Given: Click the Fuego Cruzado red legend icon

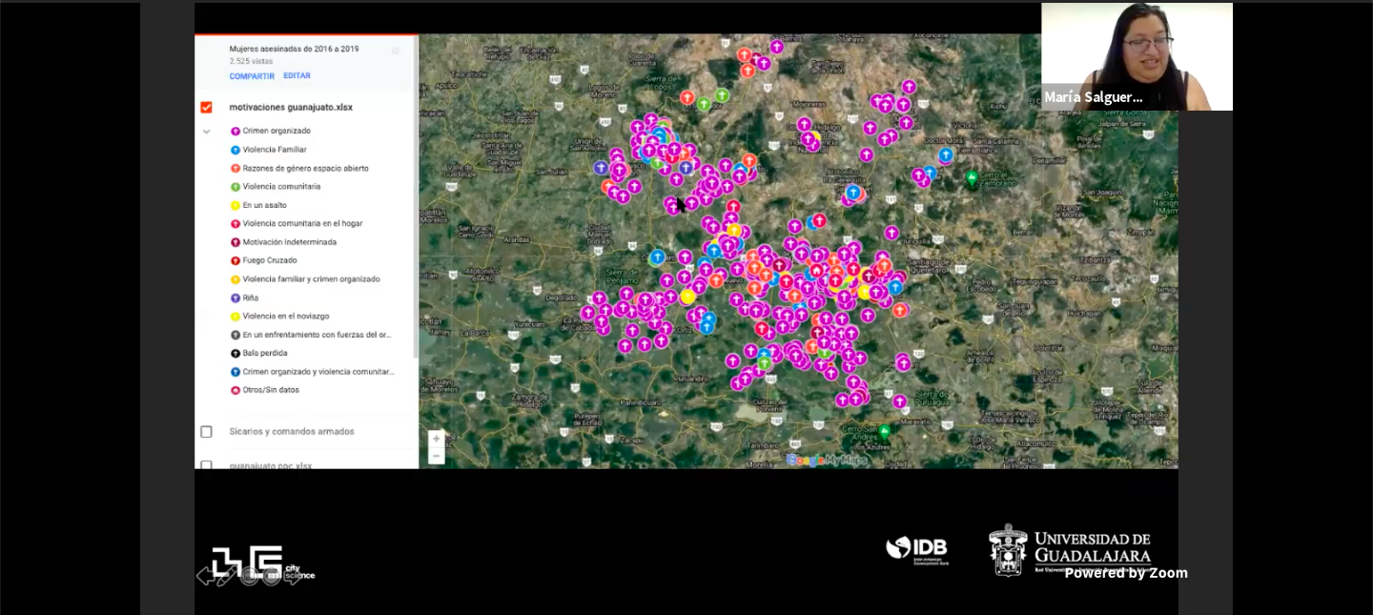Looking at the screenshot, I should 236,261.
